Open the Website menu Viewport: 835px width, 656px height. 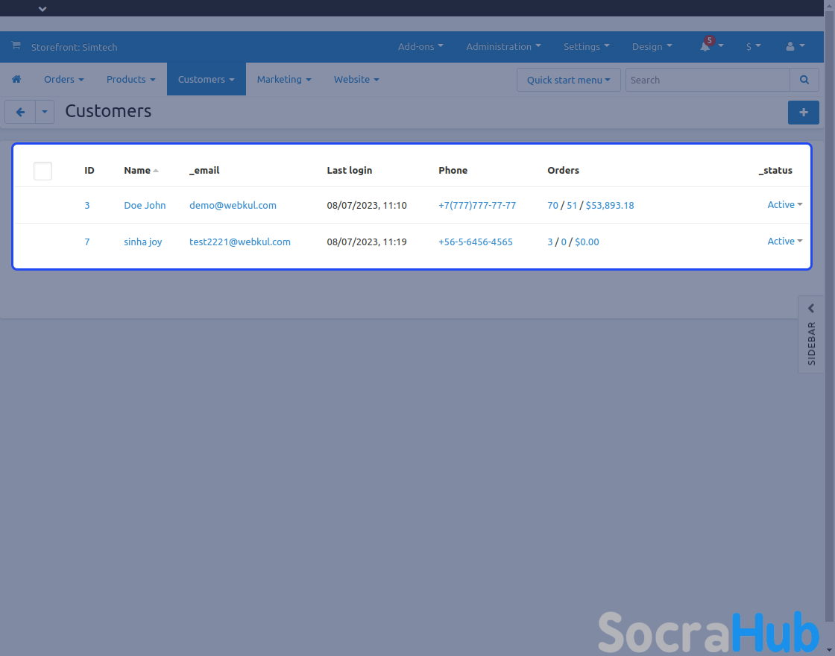point(356,79)
